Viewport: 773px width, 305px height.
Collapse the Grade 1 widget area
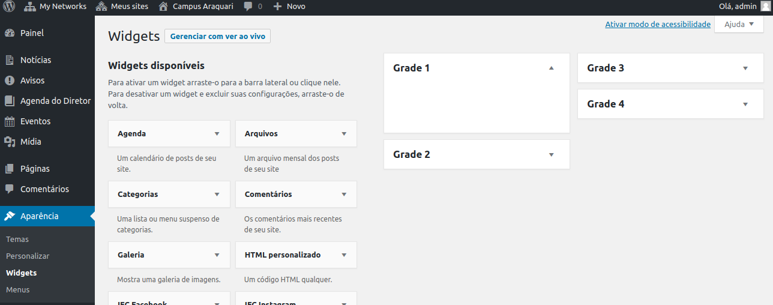[552, 68]
